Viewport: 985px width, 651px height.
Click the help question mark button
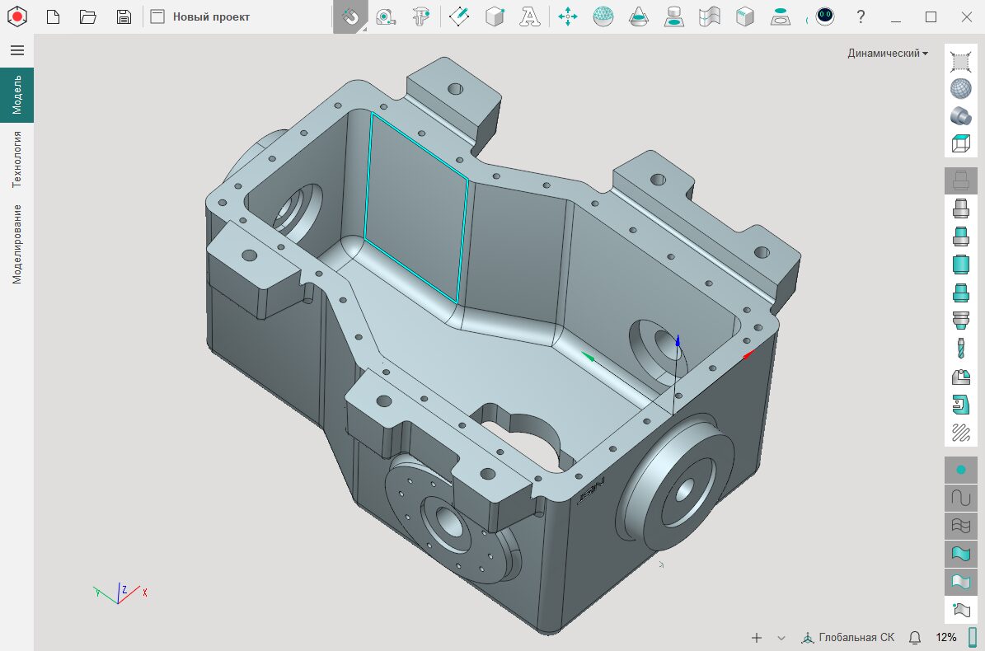pos(861,16)
